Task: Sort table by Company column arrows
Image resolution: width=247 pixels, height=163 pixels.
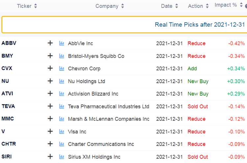Action: click(x=123, y=6)
